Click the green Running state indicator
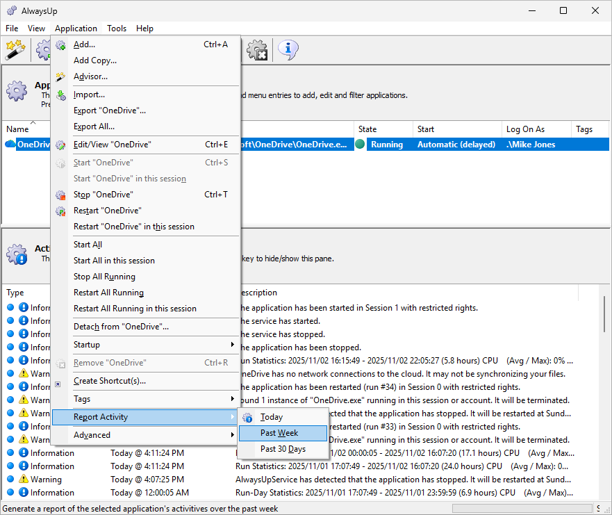Screen dimensions: 612x515 tap(359, 145)
